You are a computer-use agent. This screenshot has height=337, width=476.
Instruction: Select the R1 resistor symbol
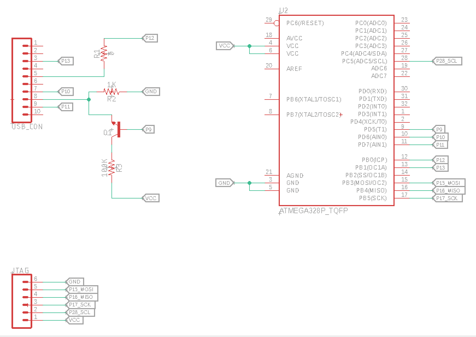tap(104, 53)
